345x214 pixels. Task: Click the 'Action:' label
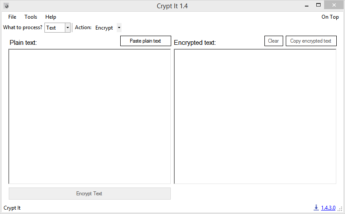[x=83, y=27]
